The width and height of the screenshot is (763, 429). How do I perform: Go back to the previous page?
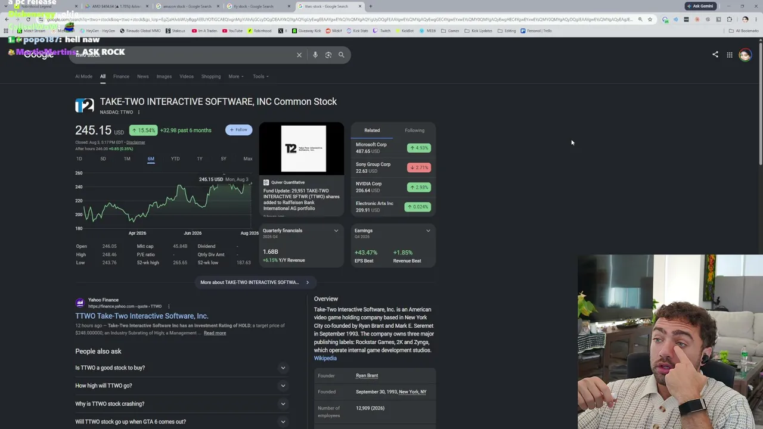[7, 20]
